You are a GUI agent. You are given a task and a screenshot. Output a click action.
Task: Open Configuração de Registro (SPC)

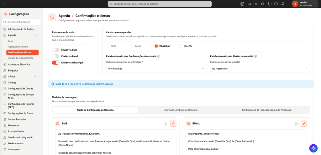(20, 106)
